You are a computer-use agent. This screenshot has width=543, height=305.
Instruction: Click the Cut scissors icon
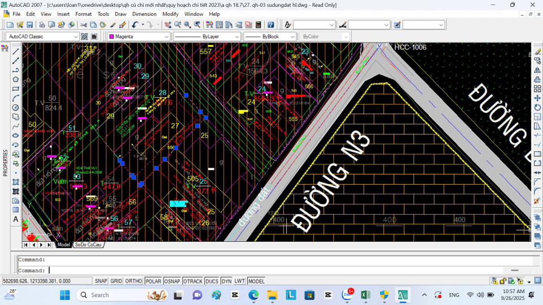84,25
